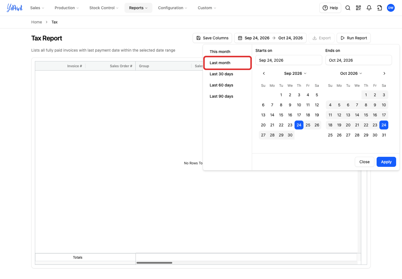Open the Help button
Image resolution: width=402 pixels, height=279 pixels.
[x=330, y=8]
